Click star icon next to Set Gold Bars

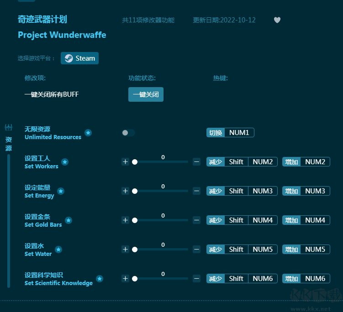click(x=69, y=220)
